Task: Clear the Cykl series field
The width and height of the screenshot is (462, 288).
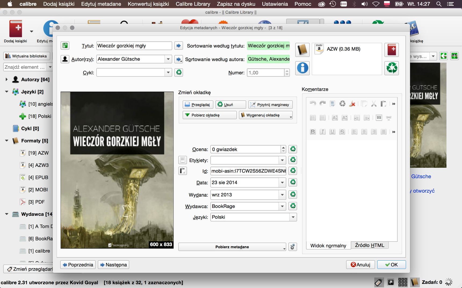Action: coord(179,72)
